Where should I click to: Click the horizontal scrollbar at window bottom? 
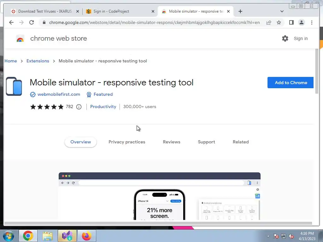pyautogui.click(x=158, y=223)
